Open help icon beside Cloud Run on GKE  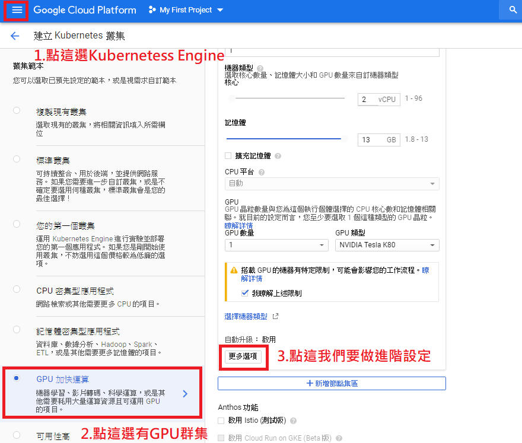[x=339, y=438]
